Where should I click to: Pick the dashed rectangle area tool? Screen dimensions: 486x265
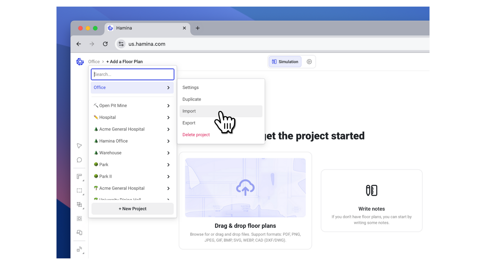coord(79,191)
